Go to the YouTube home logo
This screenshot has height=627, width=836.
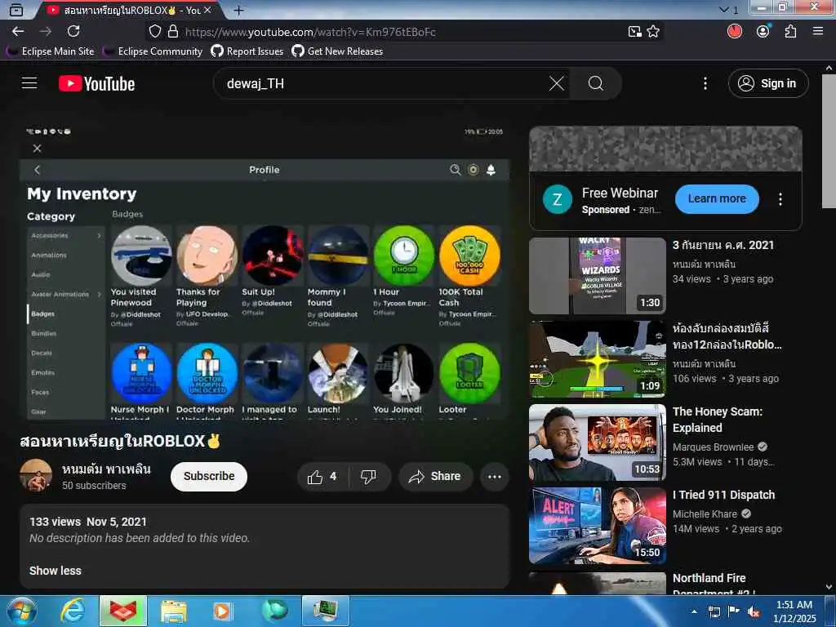(96, 84)
